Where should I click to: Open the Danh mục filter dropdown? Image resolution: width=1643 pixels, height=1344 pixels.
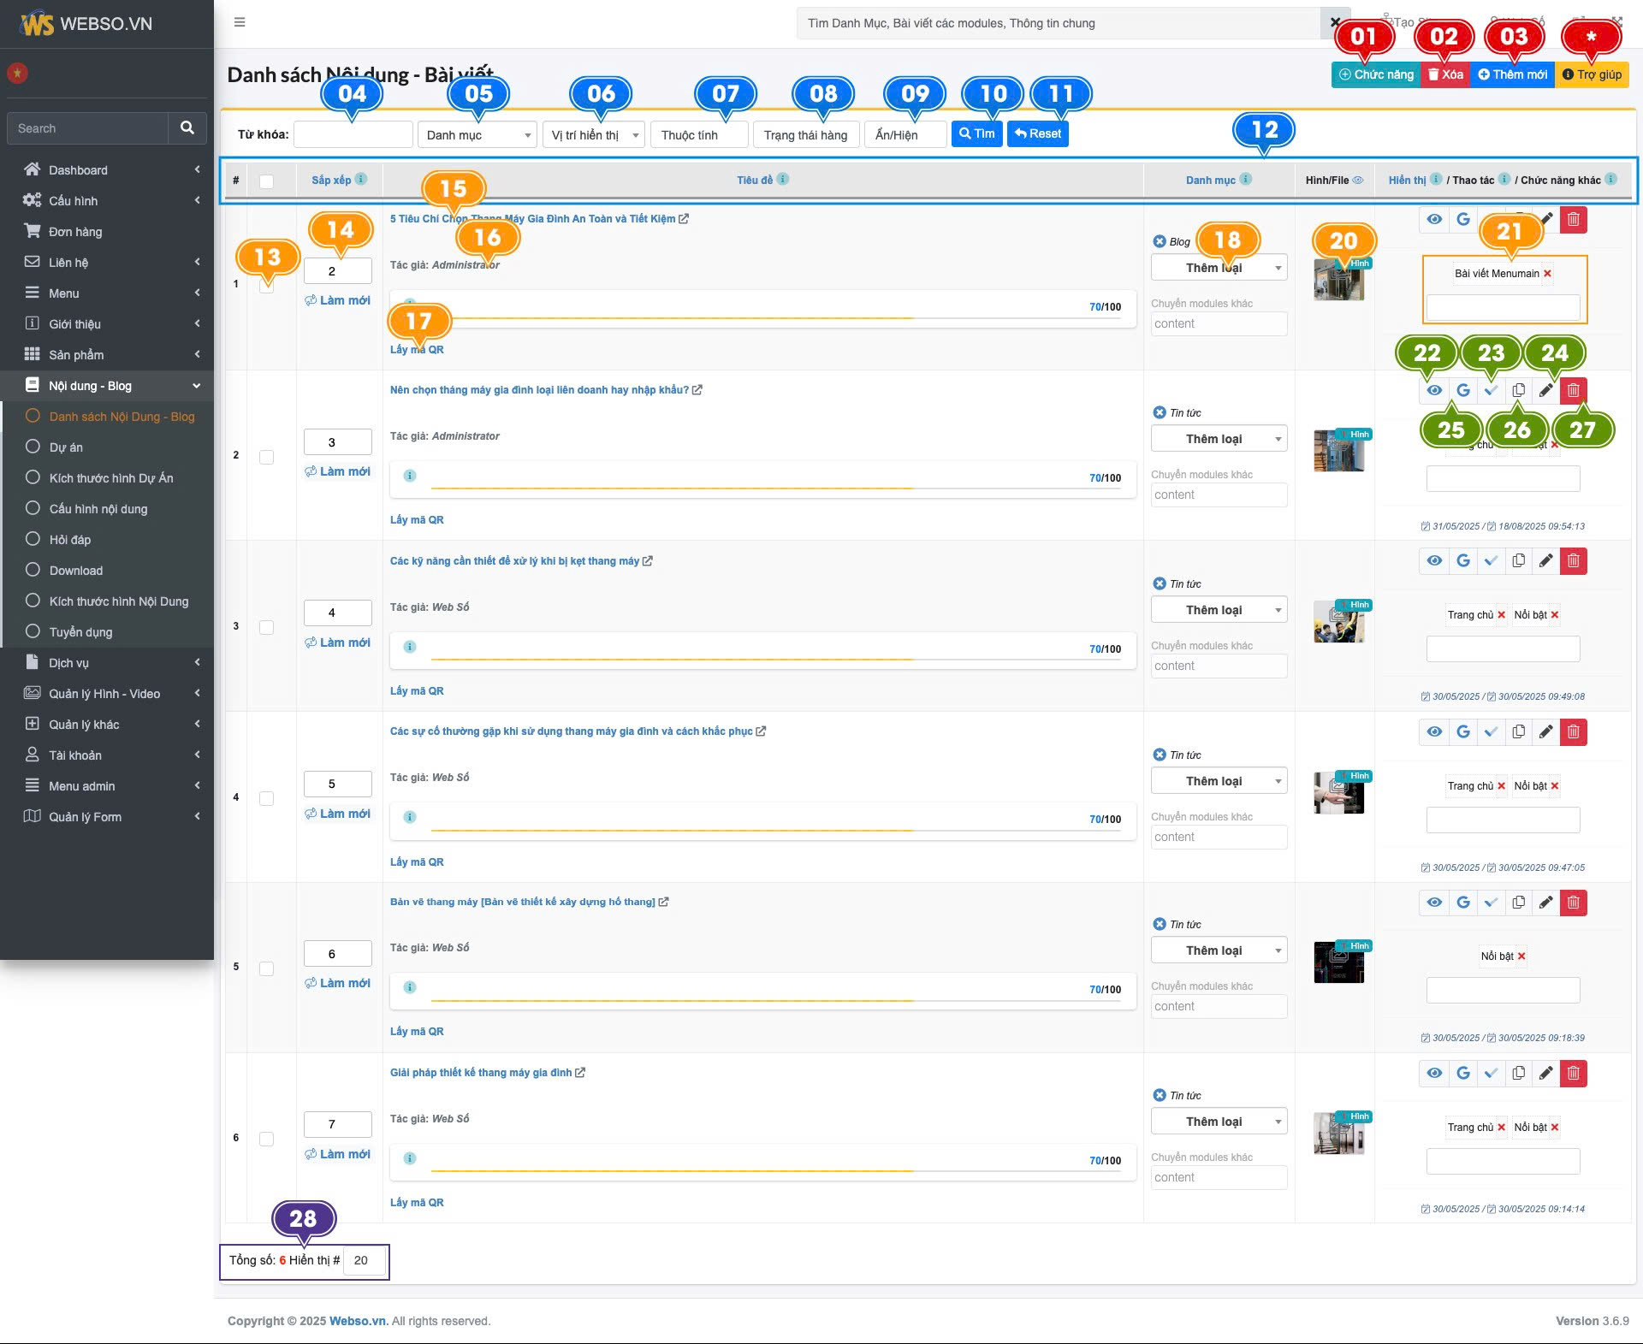click(x=477, y=135)
